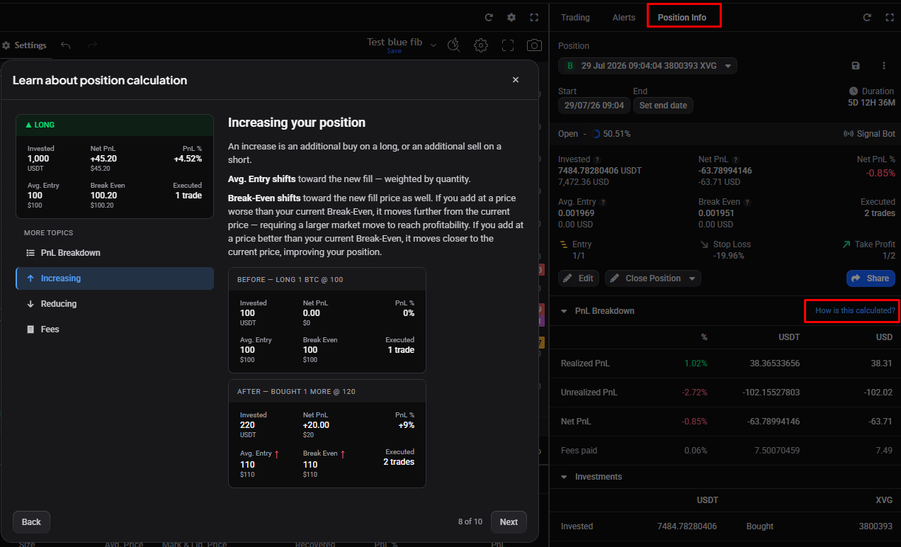Toggle chart fullscreen beside the camera icon
Screen dimensions: 901x547
508,45
